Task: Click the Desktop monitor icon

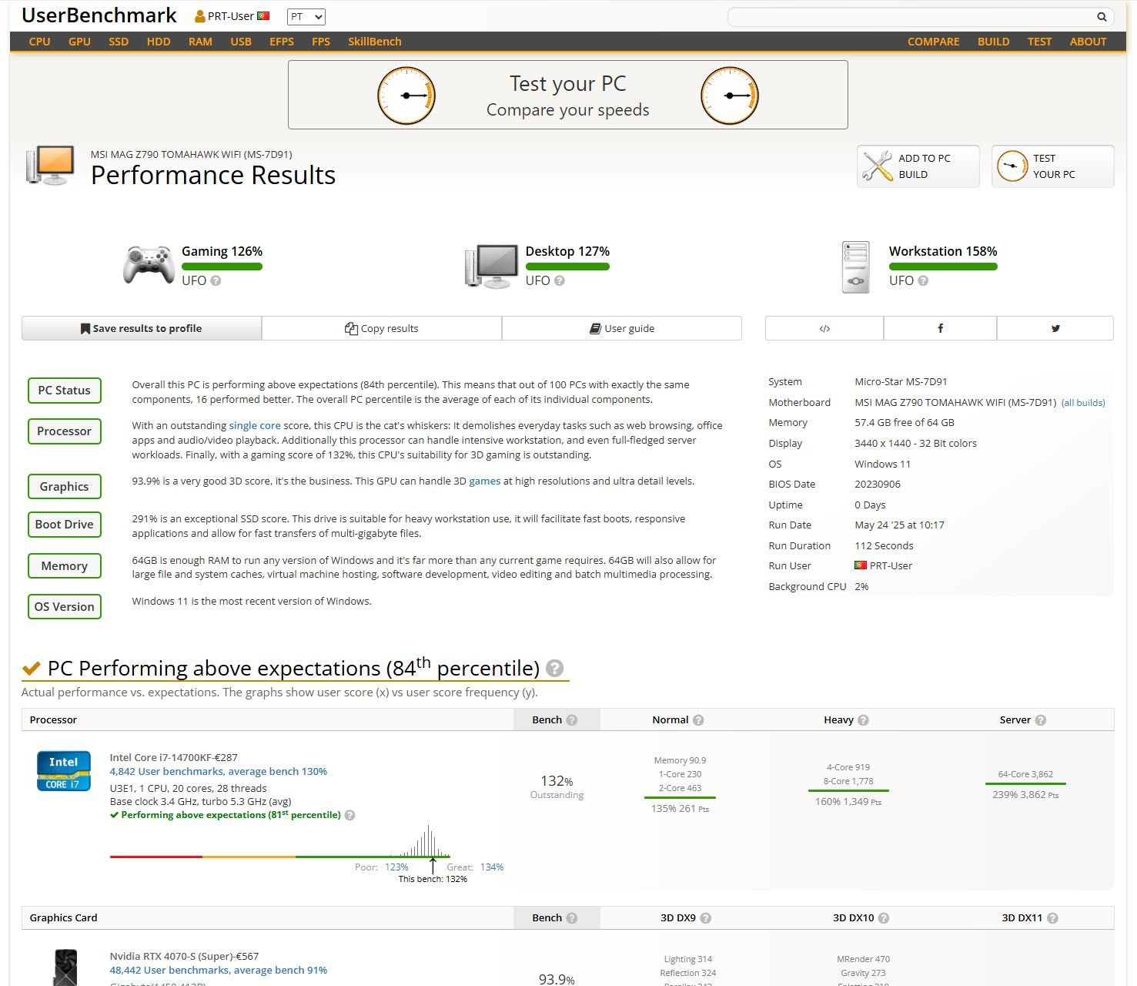Action: (491, 266)
